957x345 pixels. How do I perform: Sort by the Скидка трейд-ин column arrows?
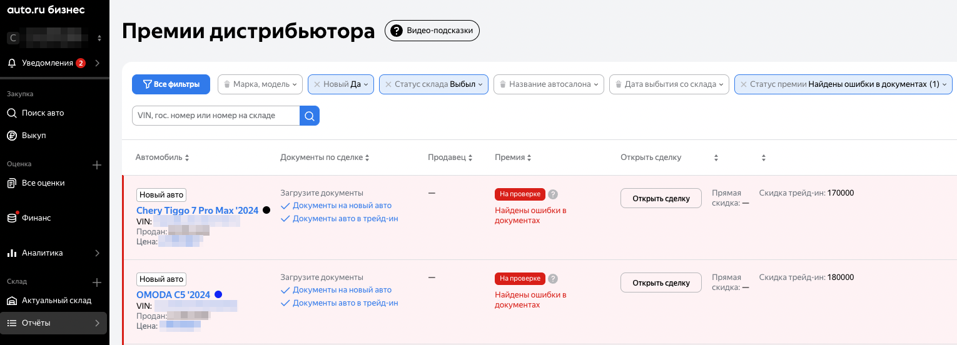pyautogui.click(x=763, y=158)
